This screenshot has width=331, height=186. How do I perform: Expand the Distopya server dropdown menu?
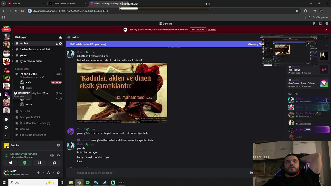22,37
